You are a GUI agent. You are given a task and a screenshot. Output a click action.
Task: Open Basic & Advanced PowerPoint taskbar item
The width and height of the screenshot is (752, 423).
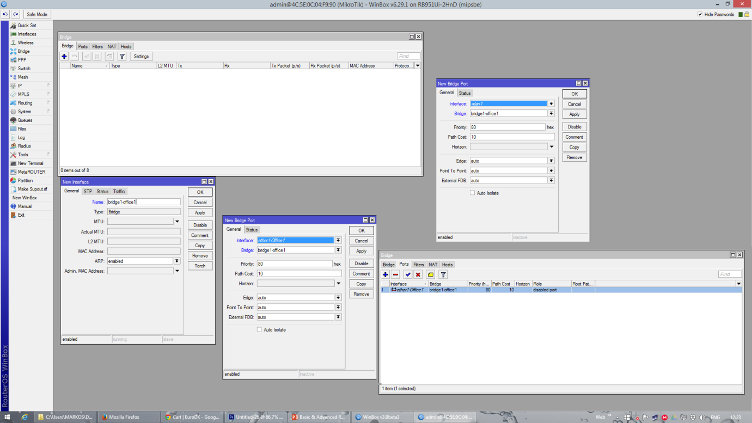point(320,417)
